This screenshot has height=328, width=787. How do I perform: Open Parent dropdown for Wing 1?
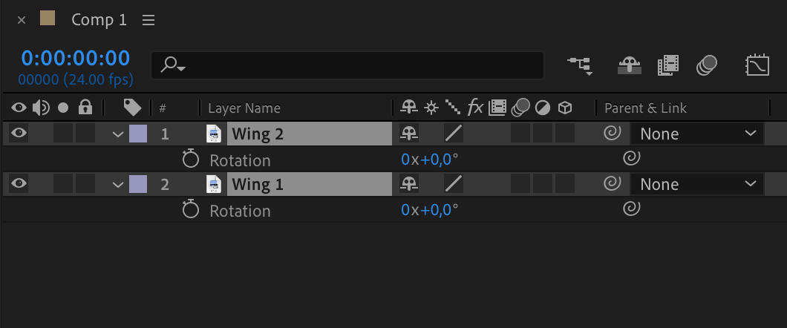(x=696, y=185)
